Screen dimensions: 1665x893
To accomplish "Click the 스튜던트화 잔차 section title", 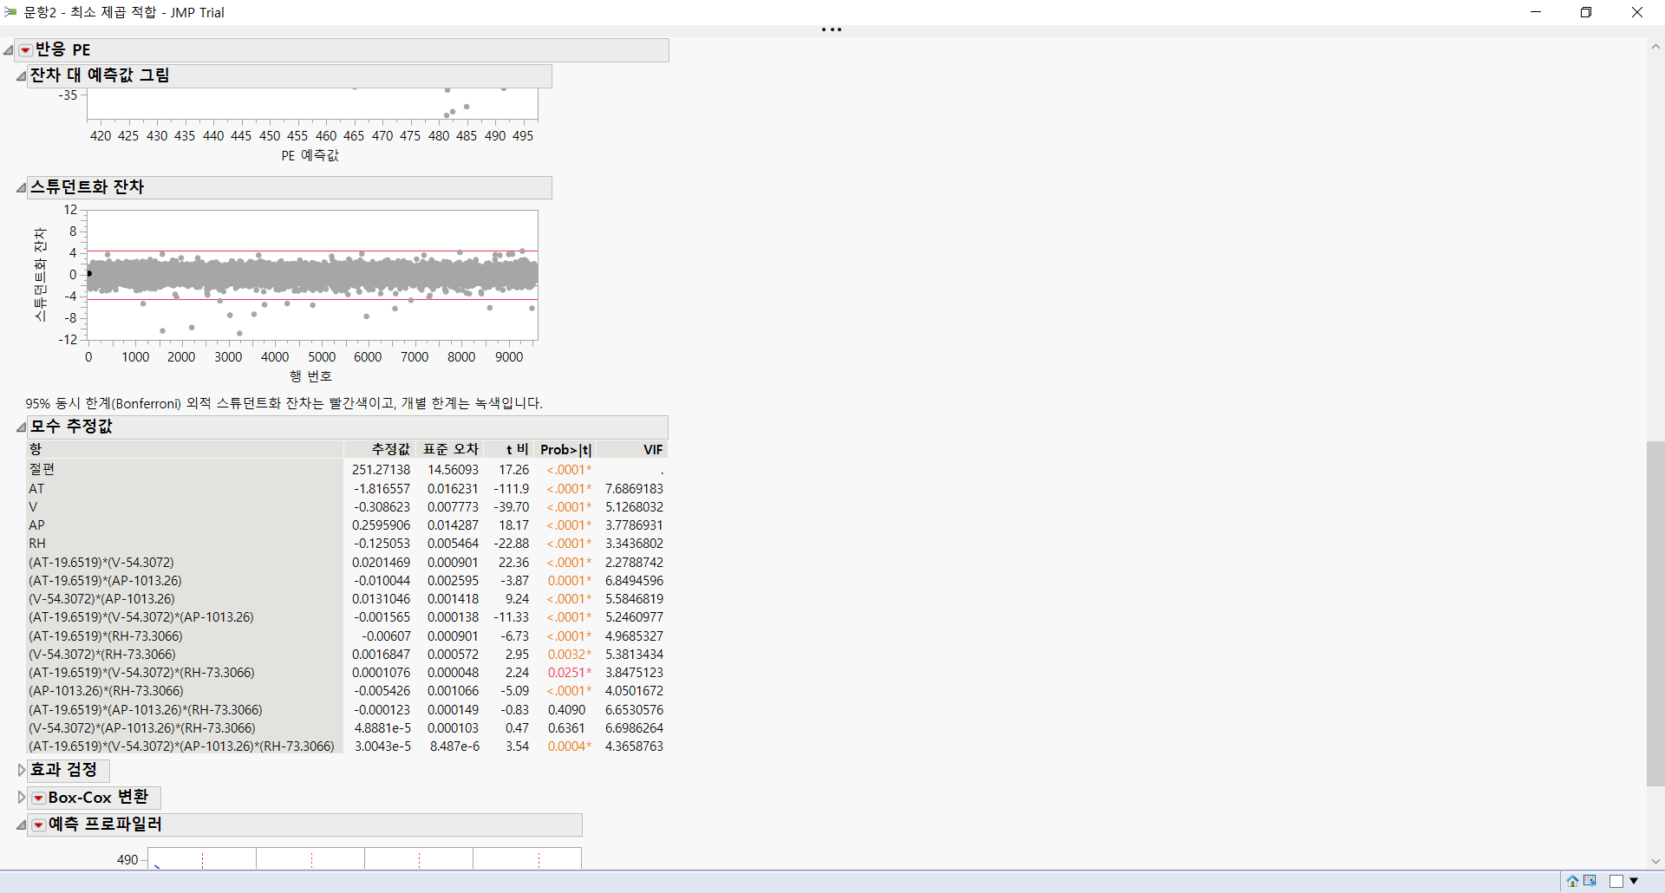I will coord(87,187).
